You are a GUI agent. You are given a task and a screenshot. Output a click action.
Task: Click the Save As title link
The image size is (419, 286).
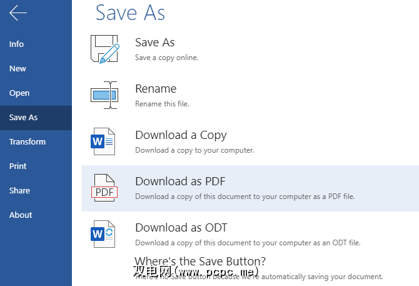(x=155, y=43)
